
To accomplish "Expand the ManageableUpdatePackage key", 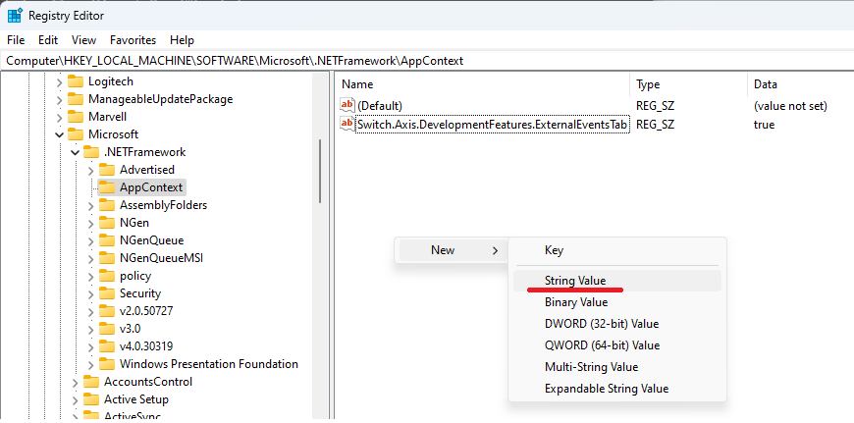I will (59, 99).
